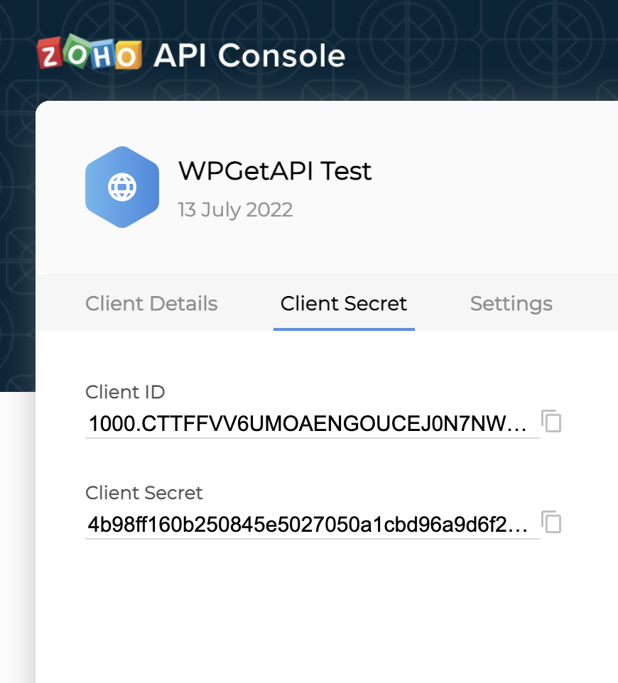Focus the Client ID value field

pyautogui.click(x=313, y=423)
